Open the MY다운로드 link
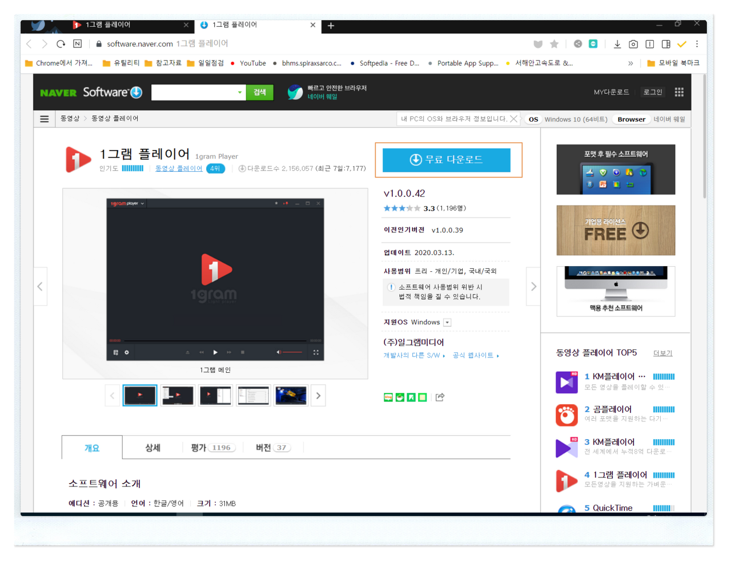731x563 pixels. pyautogui.click(x=611, y=92)
